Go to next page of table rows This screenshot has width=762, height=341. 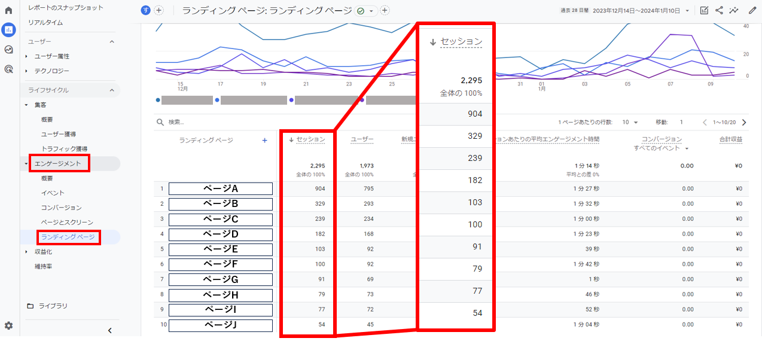click(744, 122)
